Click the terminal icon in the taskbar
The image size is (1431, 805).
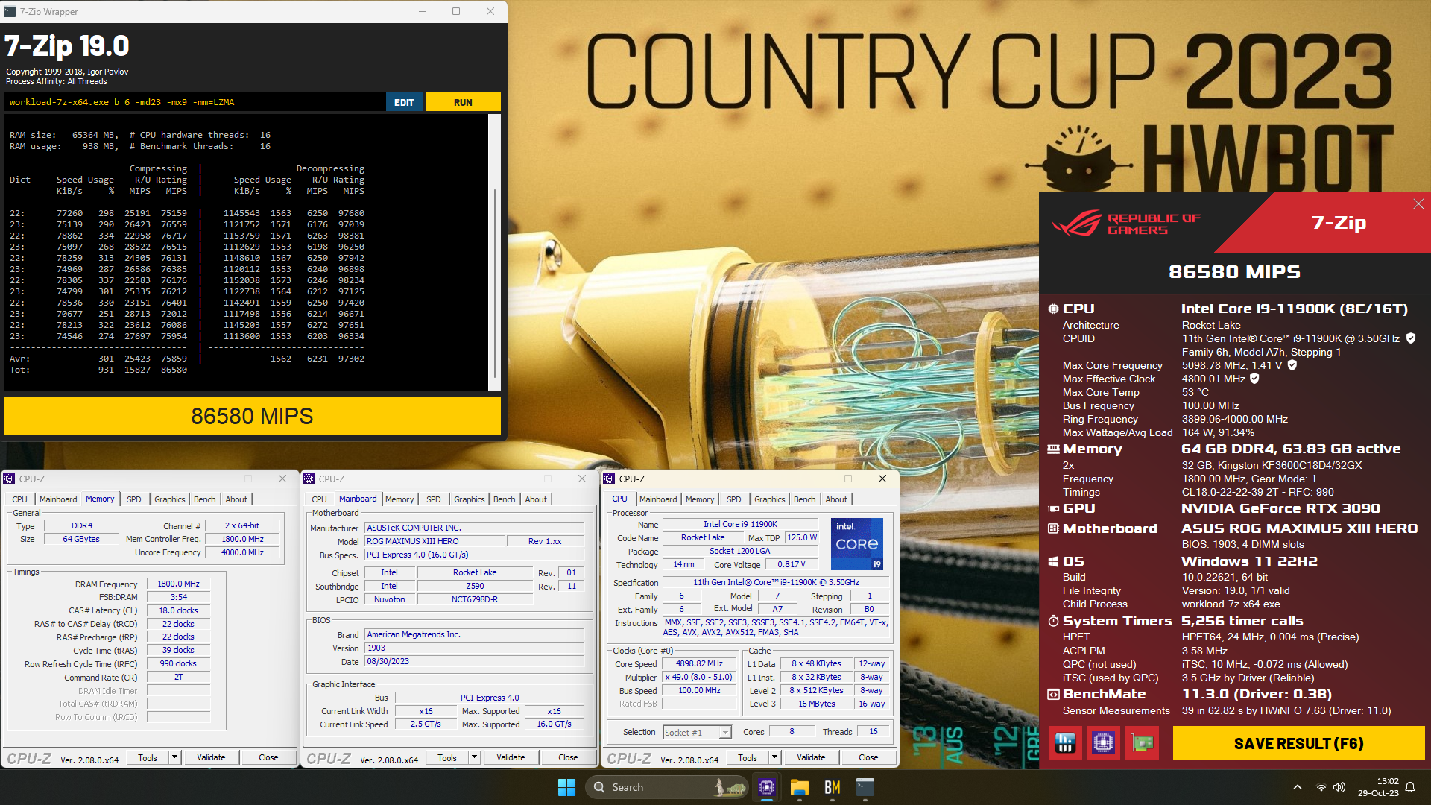(x=865, y=787)
